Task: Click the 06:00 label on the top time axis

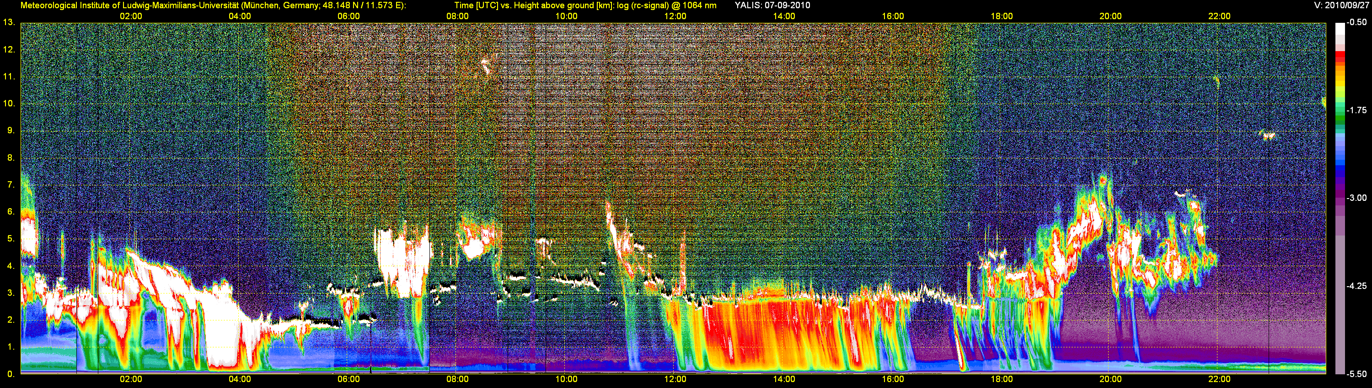Action: coord(348,16)
